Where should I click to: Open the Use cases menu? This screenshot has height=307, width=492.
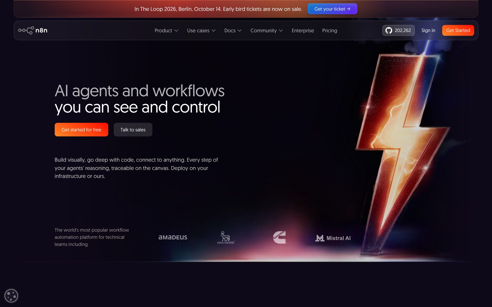pyautogui.click(x=201, y=31)
